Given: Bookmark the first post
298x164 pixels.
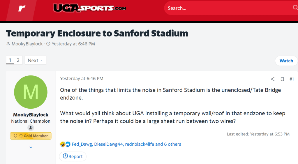Looking at the screenshot, I should tap(282, 79).
